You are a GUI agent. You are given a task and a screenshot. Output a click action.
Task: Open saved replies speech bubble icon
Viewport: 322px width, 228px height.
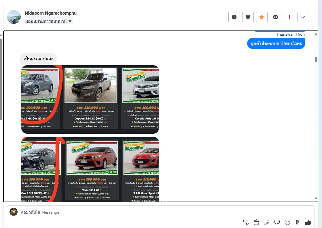(277, 222)
